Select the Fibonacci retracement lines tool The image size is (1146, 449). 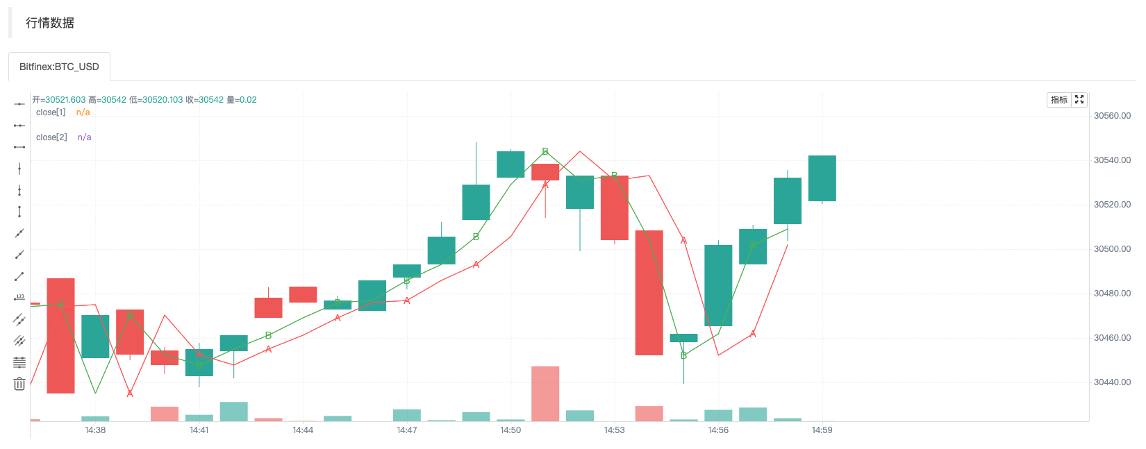pyautogui.click(x=19, y=362)
